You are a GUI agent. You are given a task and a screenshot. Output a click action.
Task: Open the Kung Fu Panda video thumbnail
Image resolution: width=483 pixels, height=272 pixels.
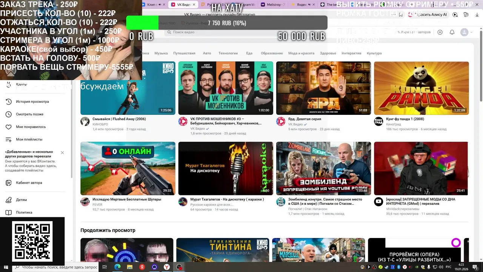(421, 88)
